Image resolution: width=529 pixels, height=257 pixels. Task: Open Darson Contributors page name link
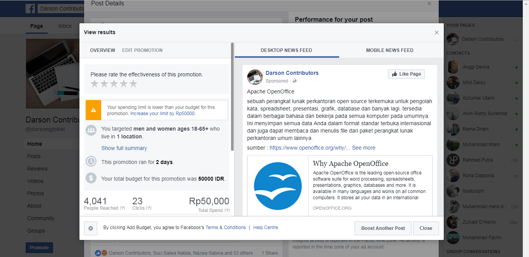point(292,73)
